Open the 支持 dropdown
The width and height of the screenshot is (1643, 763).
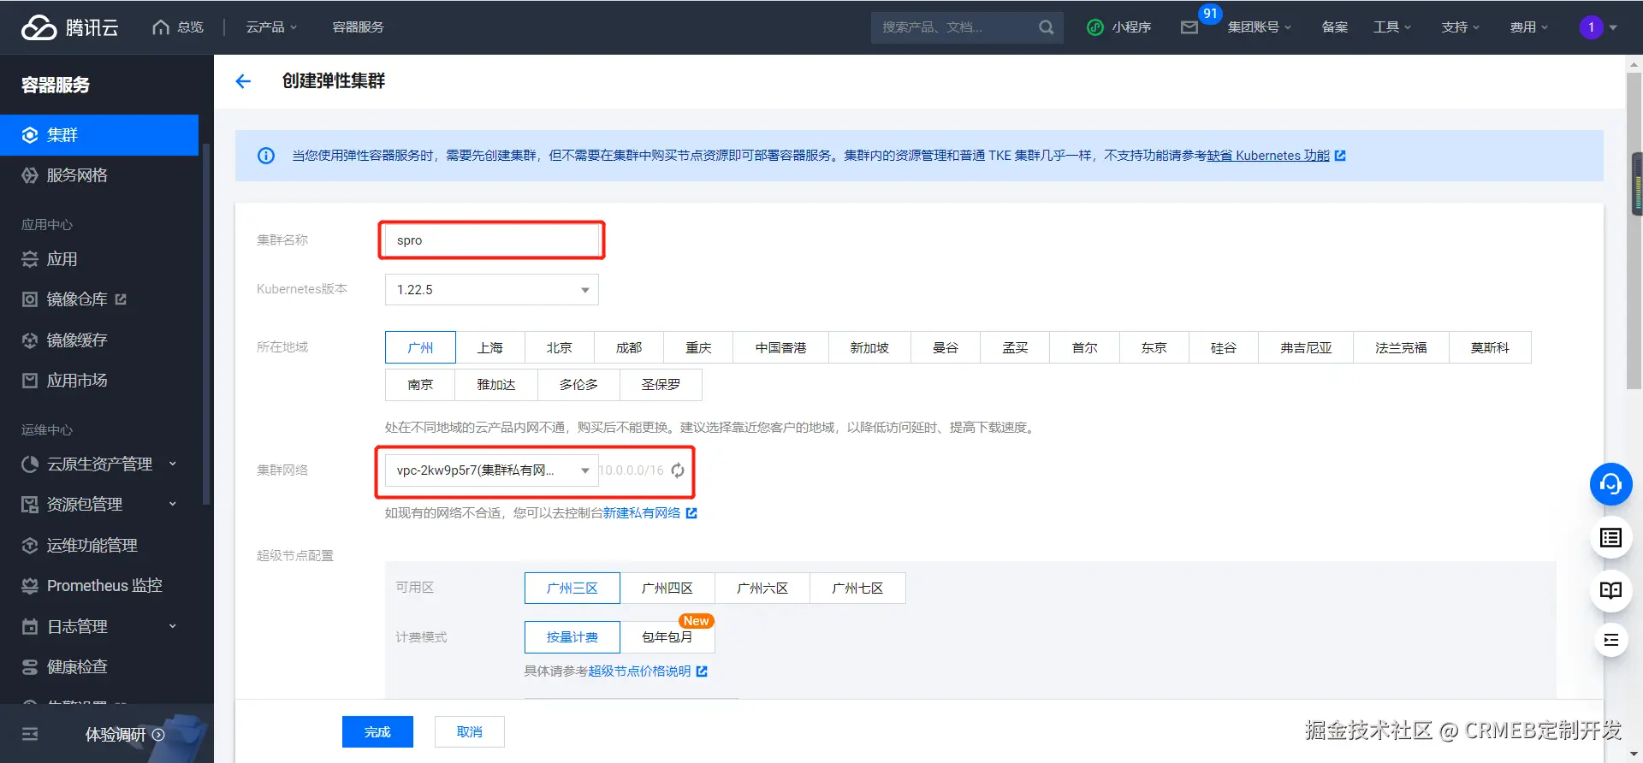[1460, 27]
